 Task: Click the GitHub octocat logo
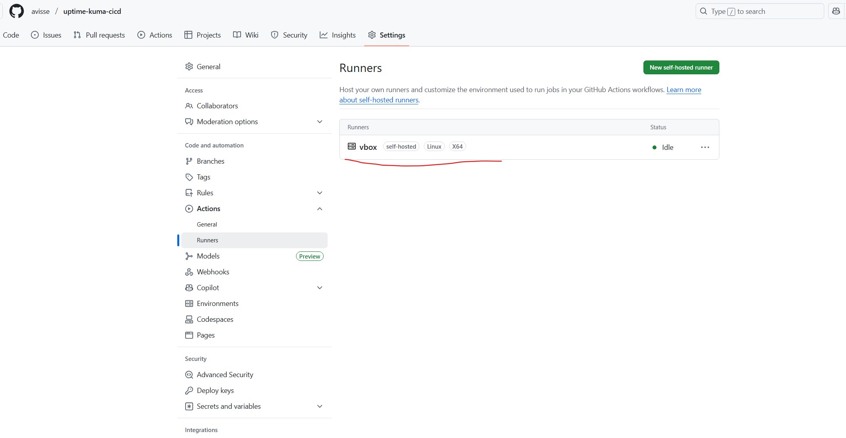[17, 11]
